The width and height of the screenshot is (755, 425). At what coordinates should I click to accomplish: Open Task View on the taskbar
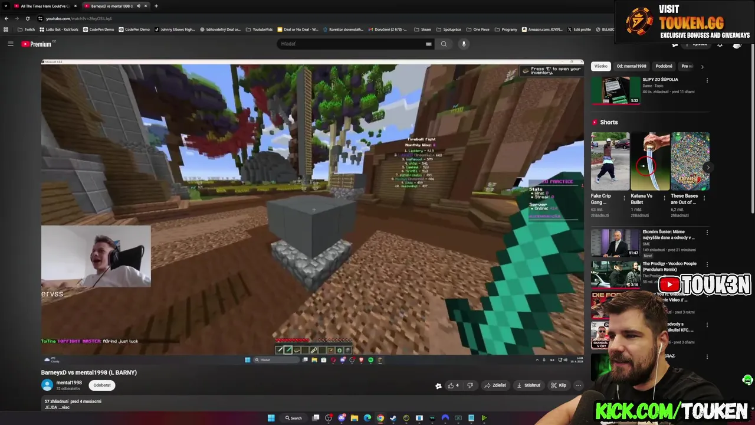[x=316, y=418]
